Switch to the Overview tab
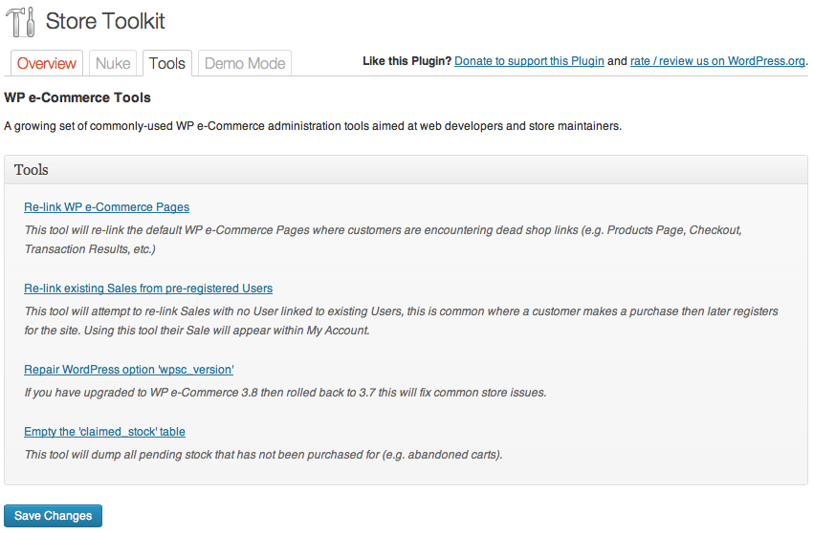 point(47,63)
